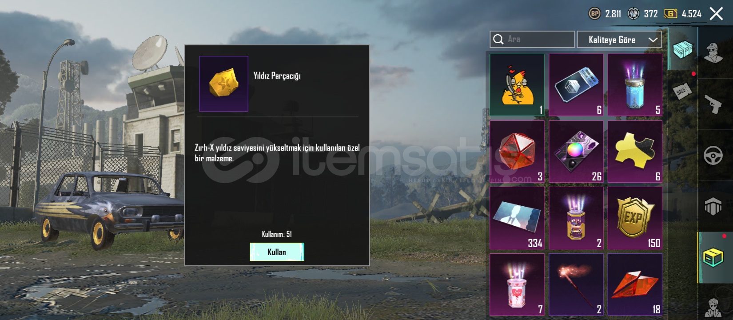Select the chicken emote item
The width and height of the screenshot is (733, 320).
[517, 85]
